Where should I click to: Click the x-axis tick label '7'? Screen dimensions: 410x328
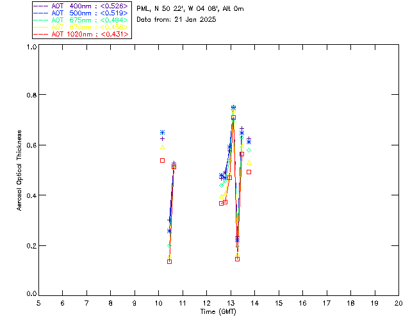click(x=86, y=303)
